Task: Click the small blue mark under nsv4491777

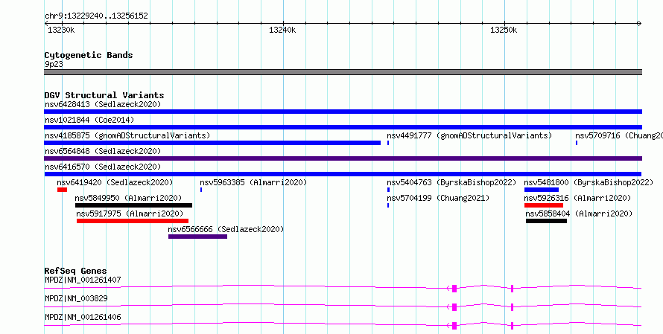Action: click(388, 143)
